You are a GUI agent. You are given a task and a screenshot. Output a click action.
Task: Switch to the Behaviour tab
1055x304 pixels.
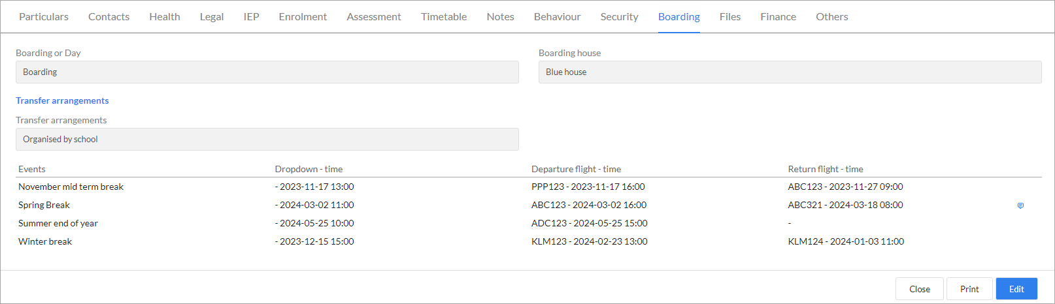557,17
